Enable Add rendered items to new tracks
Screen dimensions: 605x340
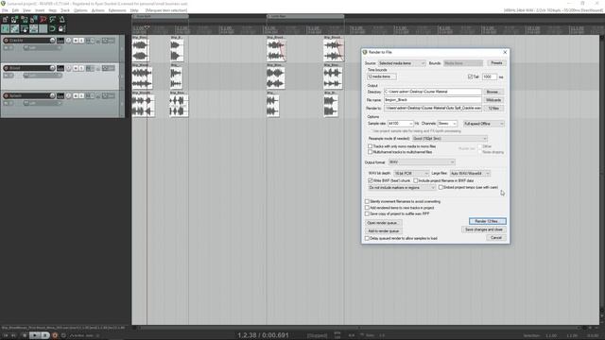[x=367, y=208]
